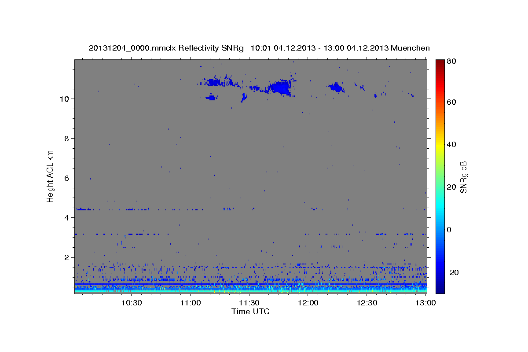Click the blue cloud echo just after 11:00 at 11 km
The width and height of the screenshot is (528, 352).
pyautogui.click(x=213, y=82)
